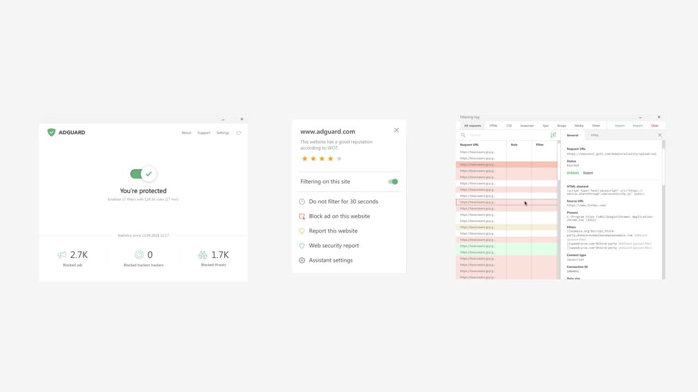Click the www.adguard.com site title
The image size is (698, 392).
328,132
